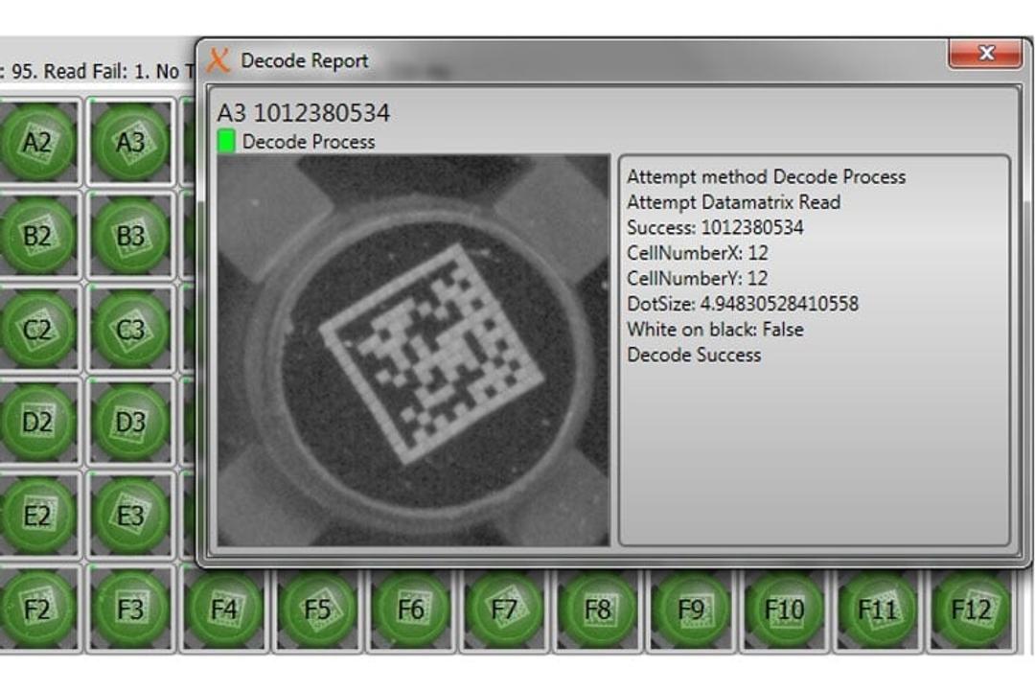The image size is (1035, 690).
Task: Click the A3 1012380534 heading
Action: pyautogui.click(x=304, y=113)
